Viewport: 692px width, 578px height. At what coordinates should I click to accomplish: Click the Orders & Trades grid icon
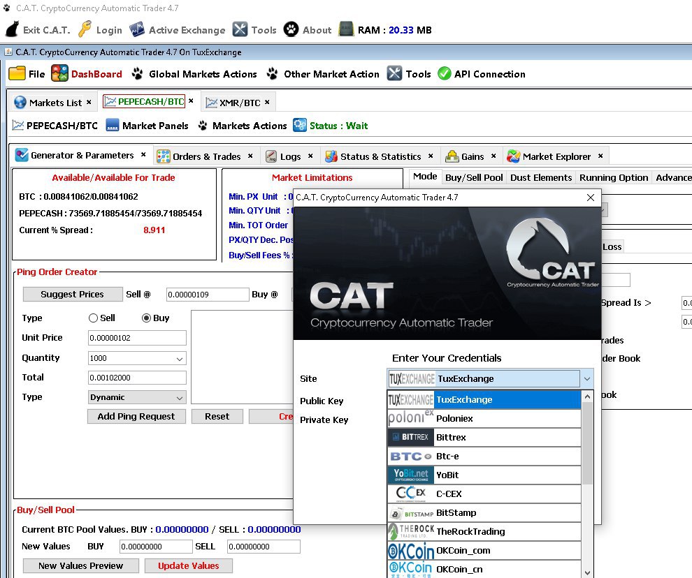164,156
